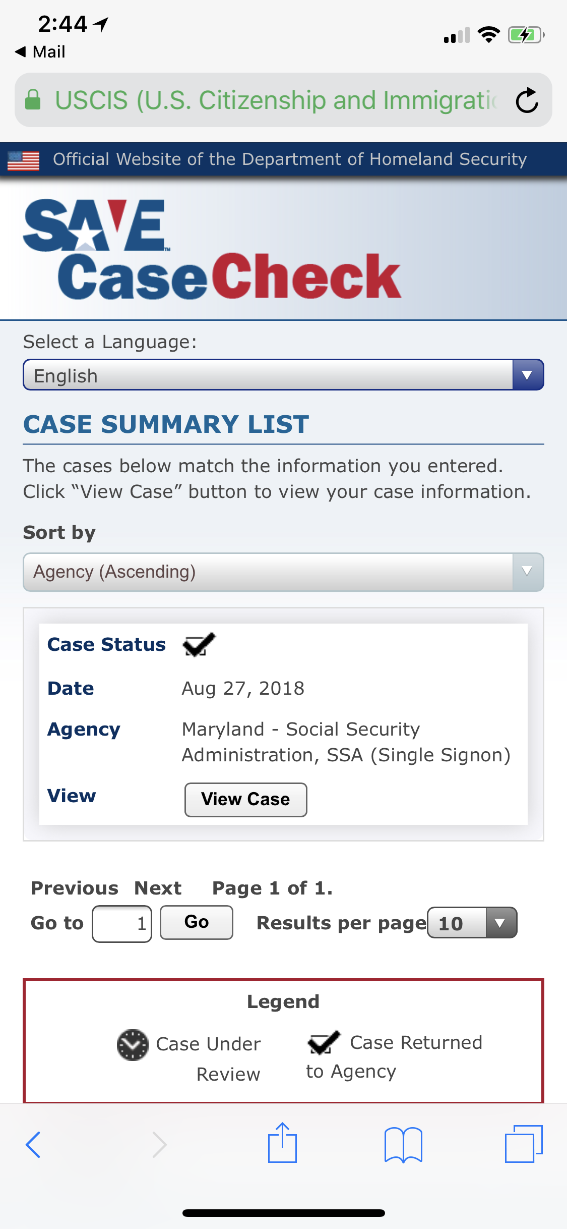Tap the Safari forward arrow

click(x=159, y=1145)
